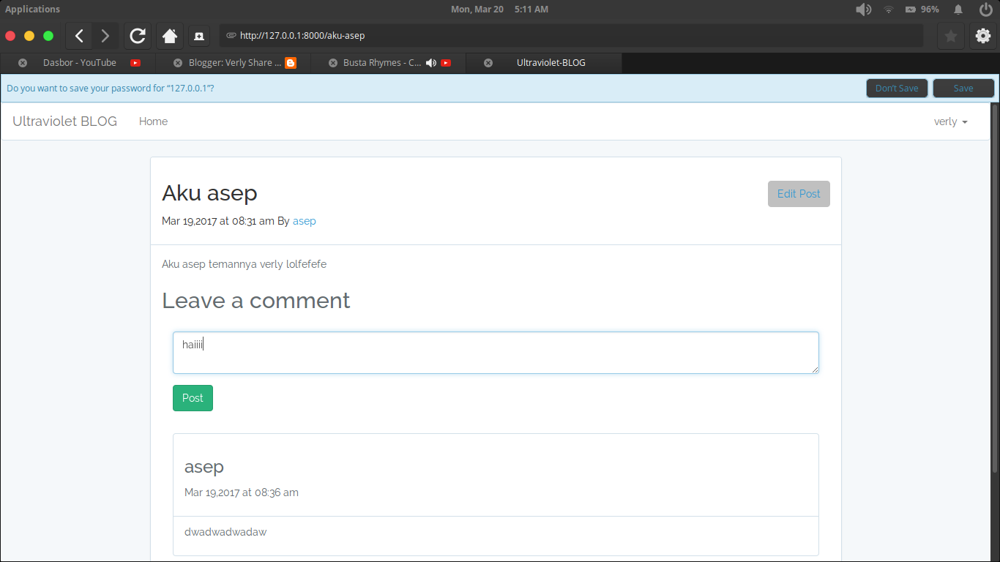Screen dimensions: 1000x562
Task: Open author asep's profile link
Action: 305,221
